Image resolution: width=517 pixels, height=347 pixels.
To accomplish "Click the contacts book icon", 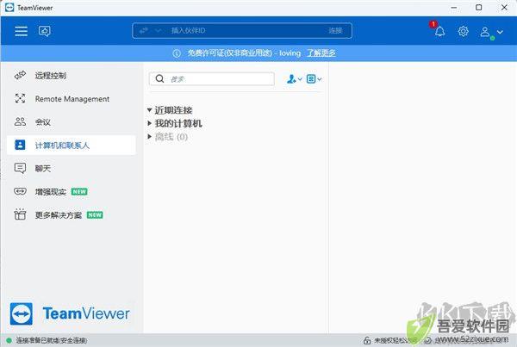I will [20, 145].
